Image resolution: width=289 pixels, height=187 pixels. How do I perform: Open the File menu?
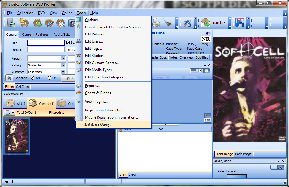coord(10,13)
